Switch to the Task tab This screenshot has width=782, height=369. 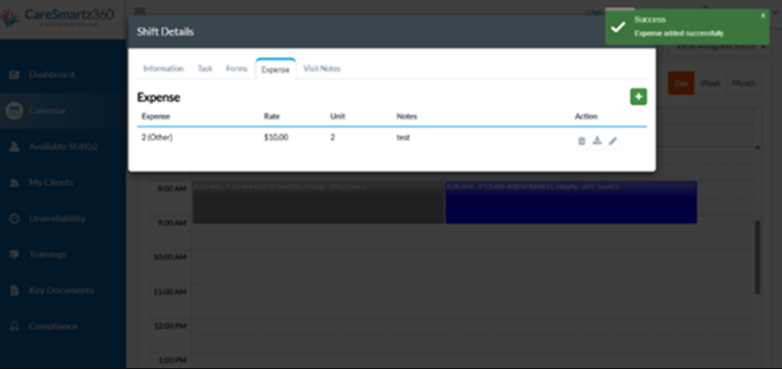(205, 69)
